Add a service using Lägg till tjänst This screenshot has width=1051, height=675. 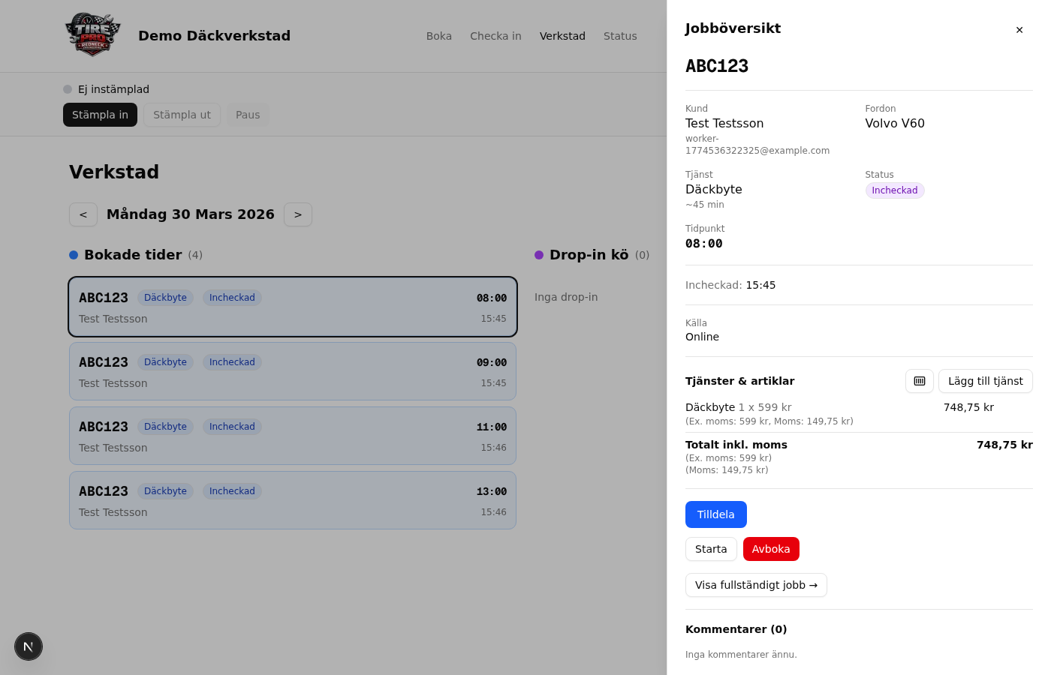985,381
